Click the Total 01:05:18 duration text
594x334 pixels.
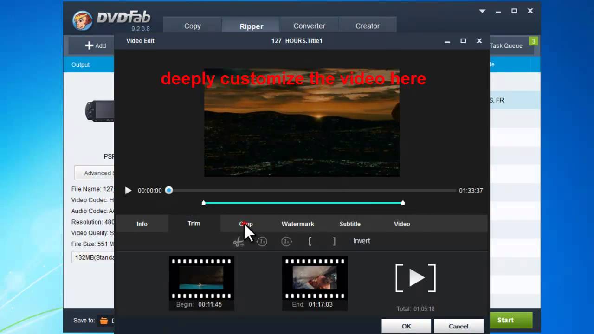point(415,309)
